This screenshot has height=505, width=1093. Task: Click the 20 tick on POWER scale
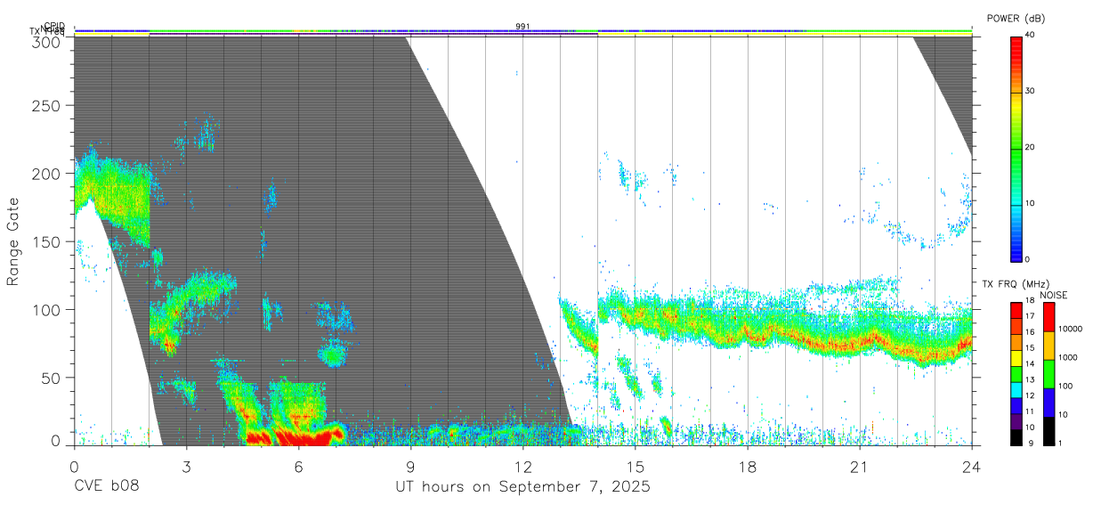[1031, 148]
